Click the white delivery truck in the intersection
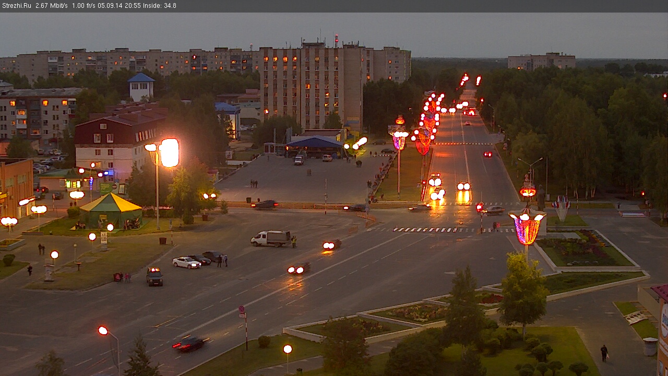Image resolution: width=668 pixels, height=376 pixels. point(271,239)
